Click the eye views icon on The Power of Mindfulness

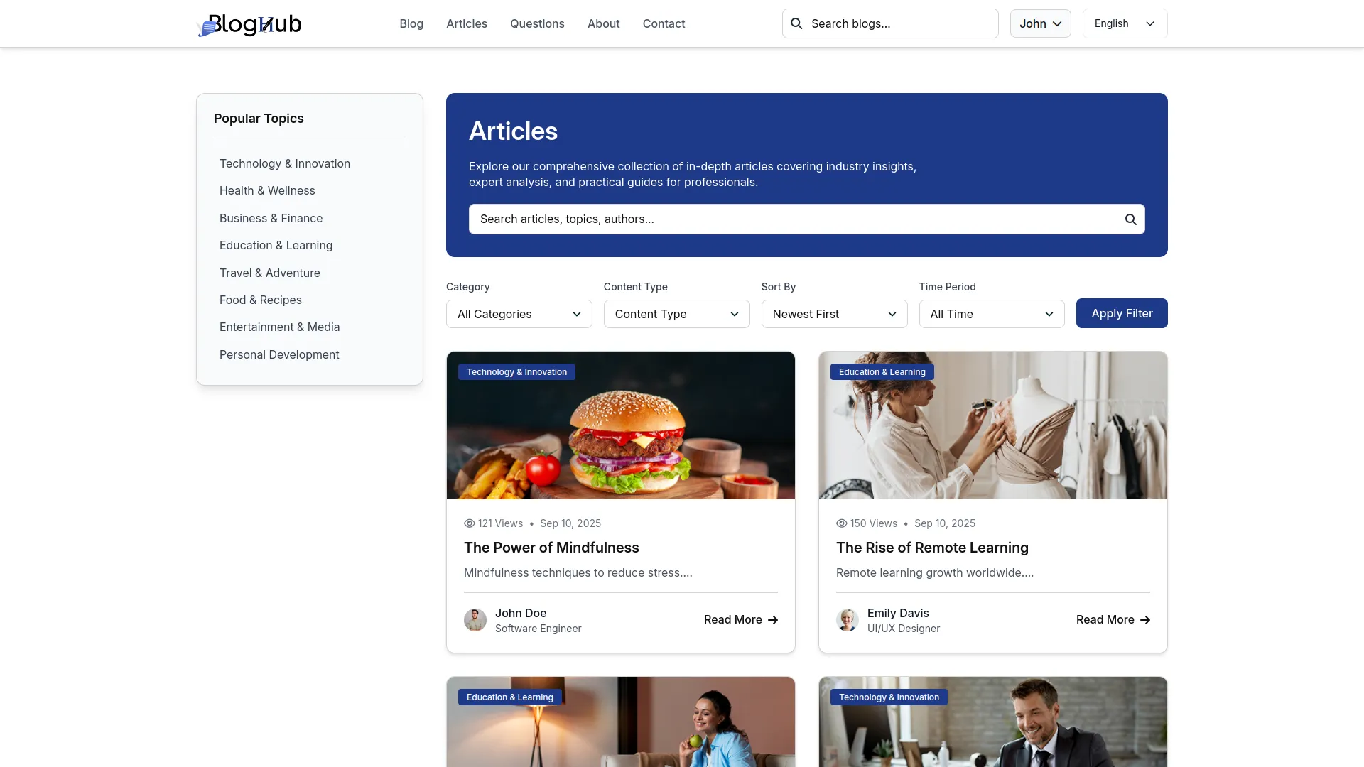point(469,523)
